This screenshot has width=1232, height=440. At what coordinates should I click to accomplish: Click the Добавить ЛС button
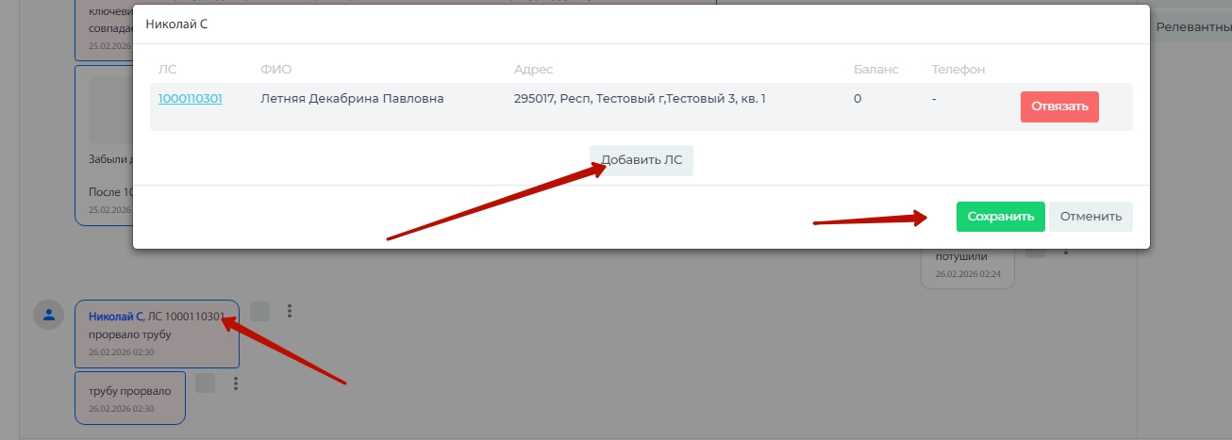pyautogui.click(x=641, y=160)
